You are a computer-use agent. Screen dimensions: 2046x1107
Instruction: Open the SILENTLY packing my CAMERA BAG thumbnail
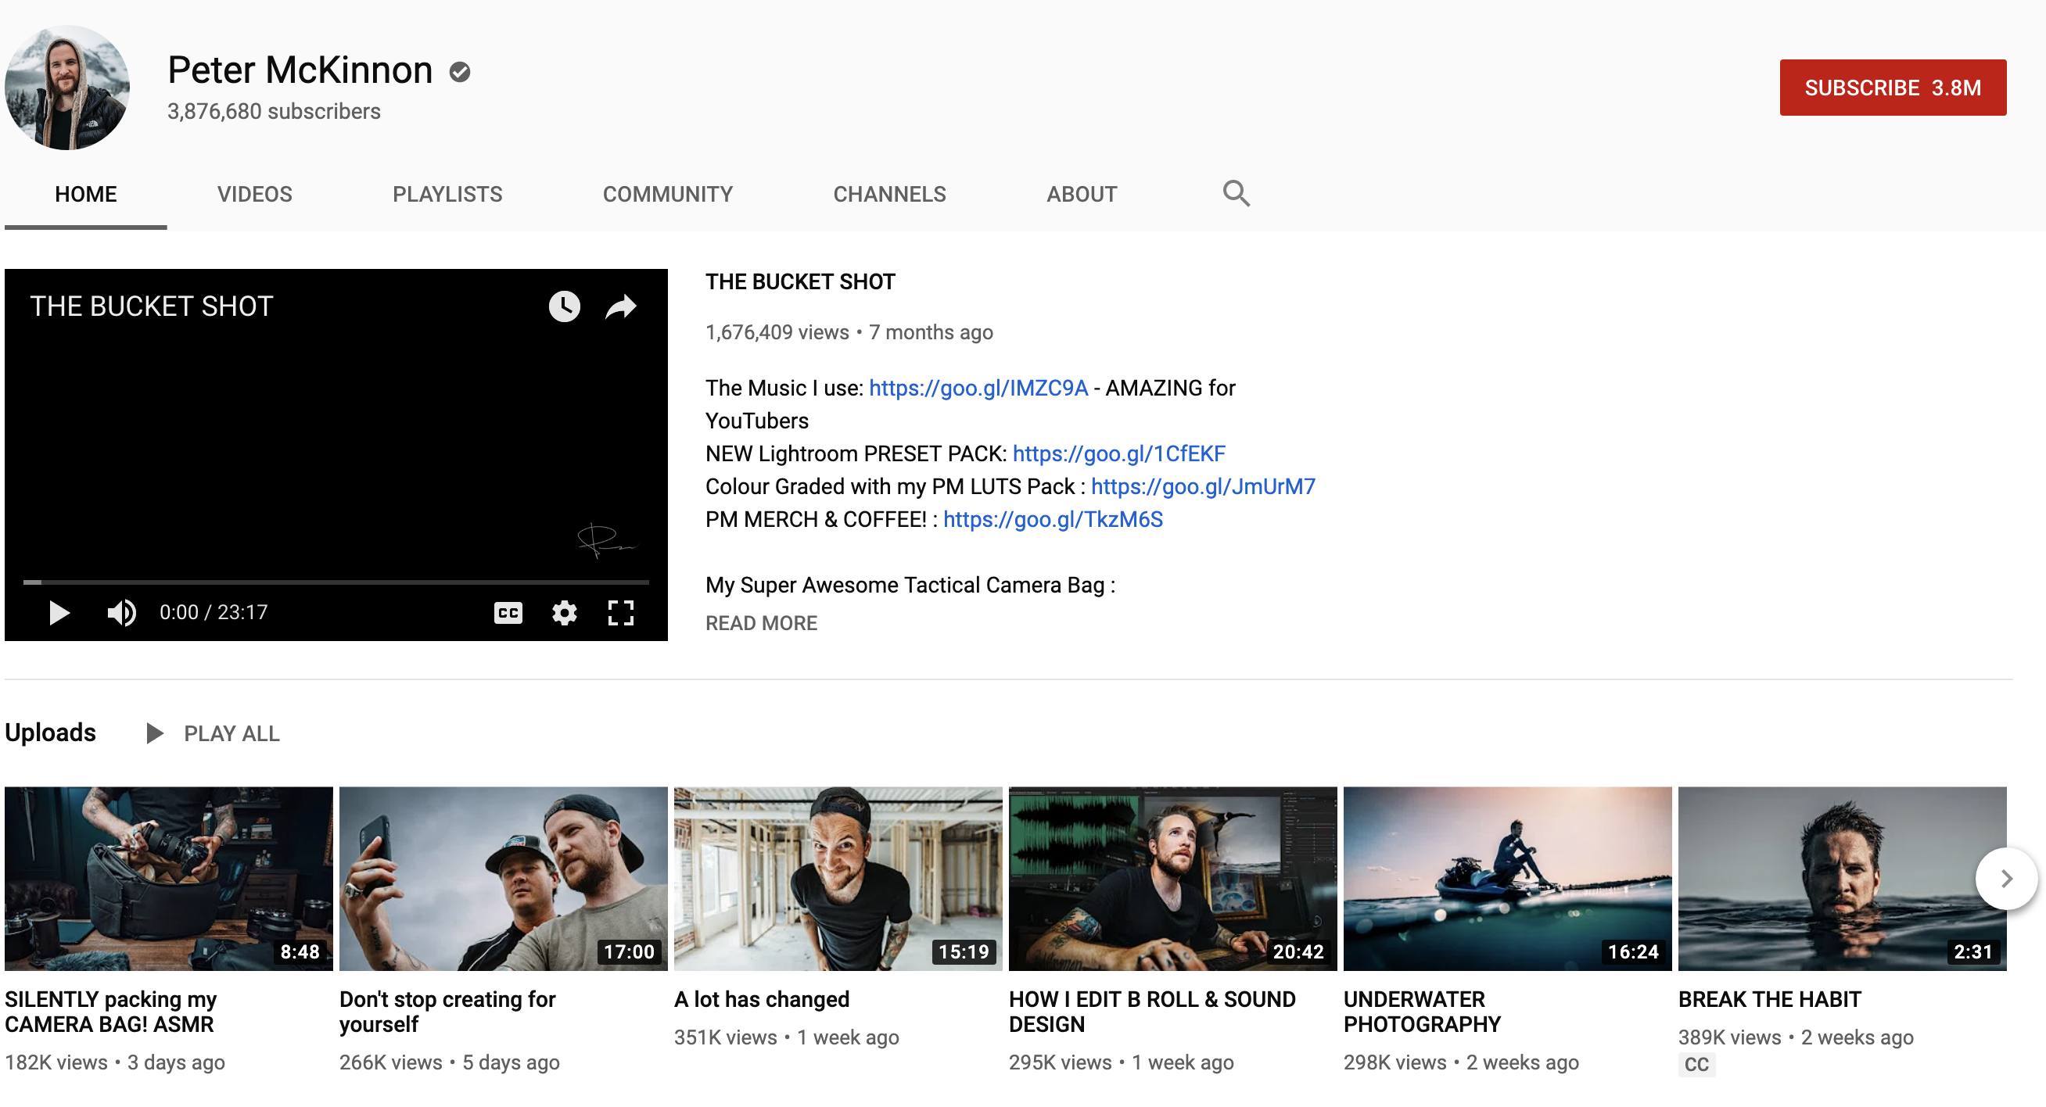(168, 879)
